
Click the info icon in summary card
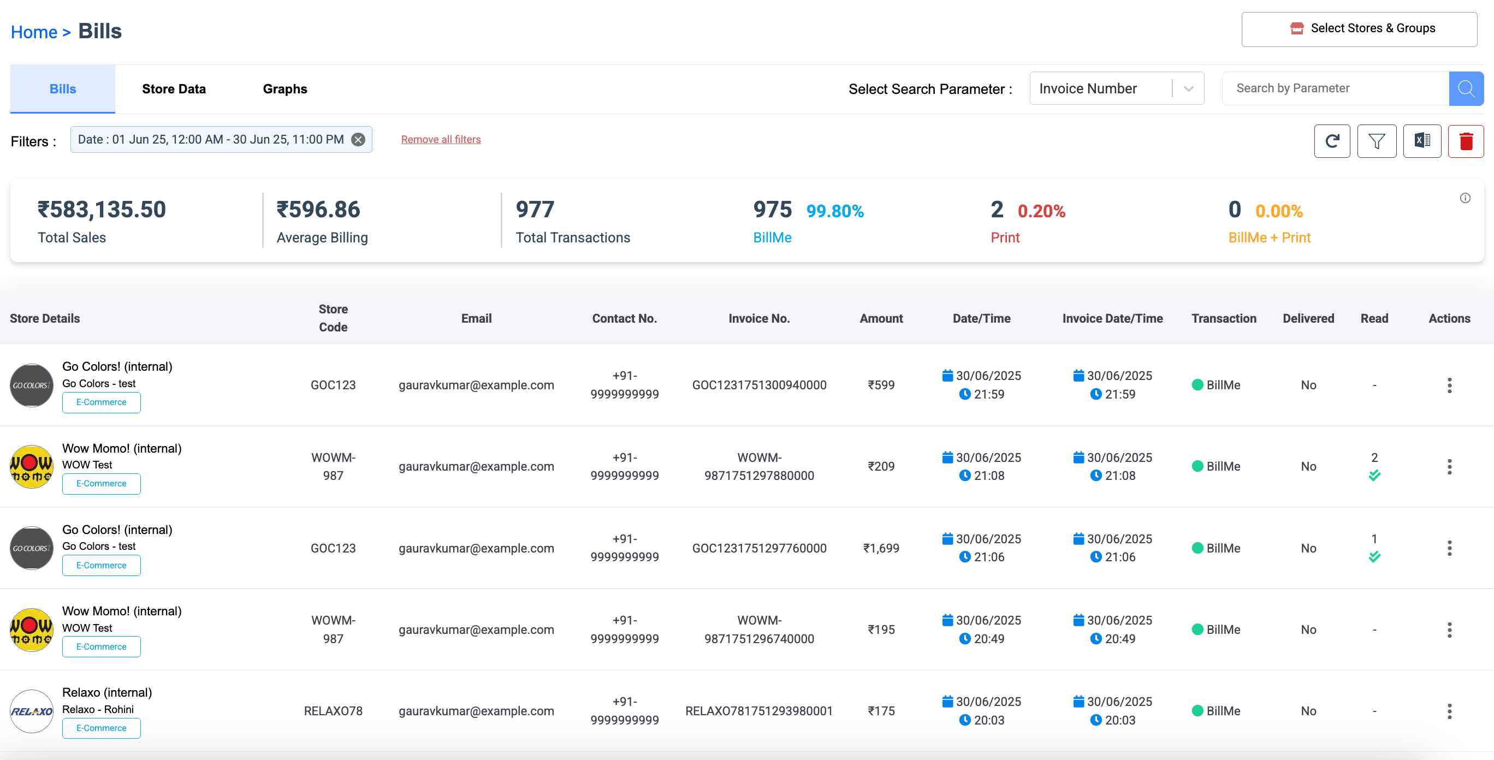pos(1465,198)
